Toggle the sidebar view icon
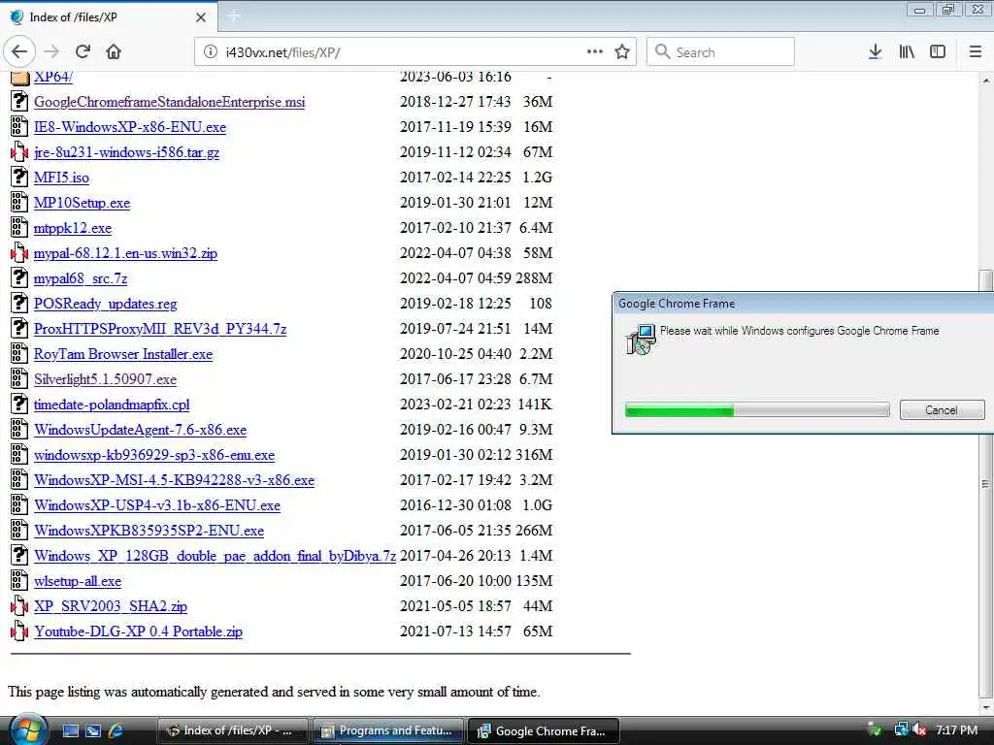Viewport: 994px width, 745px height. [938, 52]
